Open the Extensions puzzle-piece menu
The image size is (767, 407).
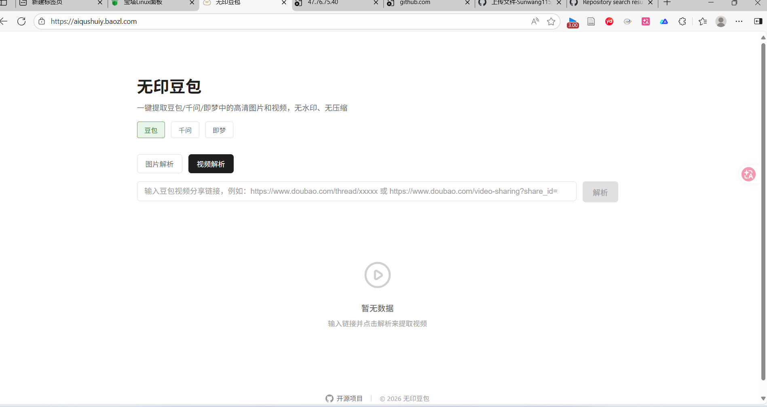682,21
